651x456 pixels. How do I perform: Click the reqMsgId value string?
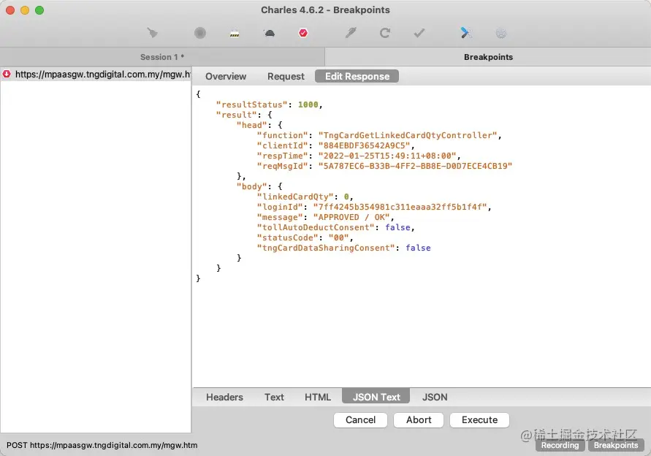click(415, 166)
